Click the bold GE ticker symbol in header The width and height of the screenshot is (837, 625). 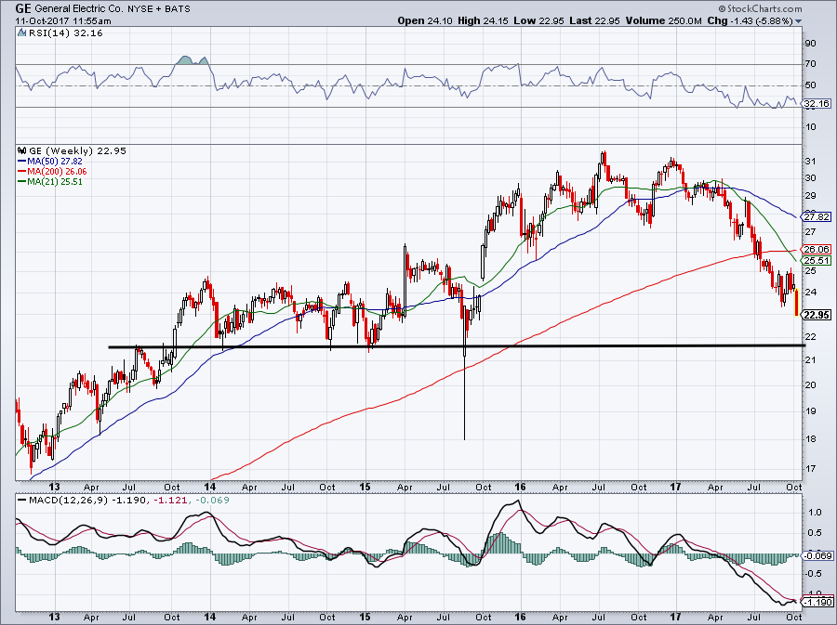coord(23,8)
